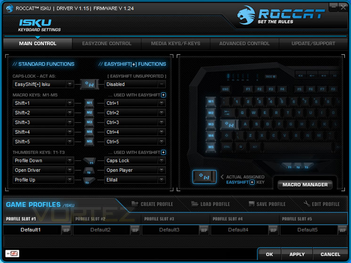Expand the Ctrl+2 EasyShift dropdown

pyautogui.click(x=135, y=112)
